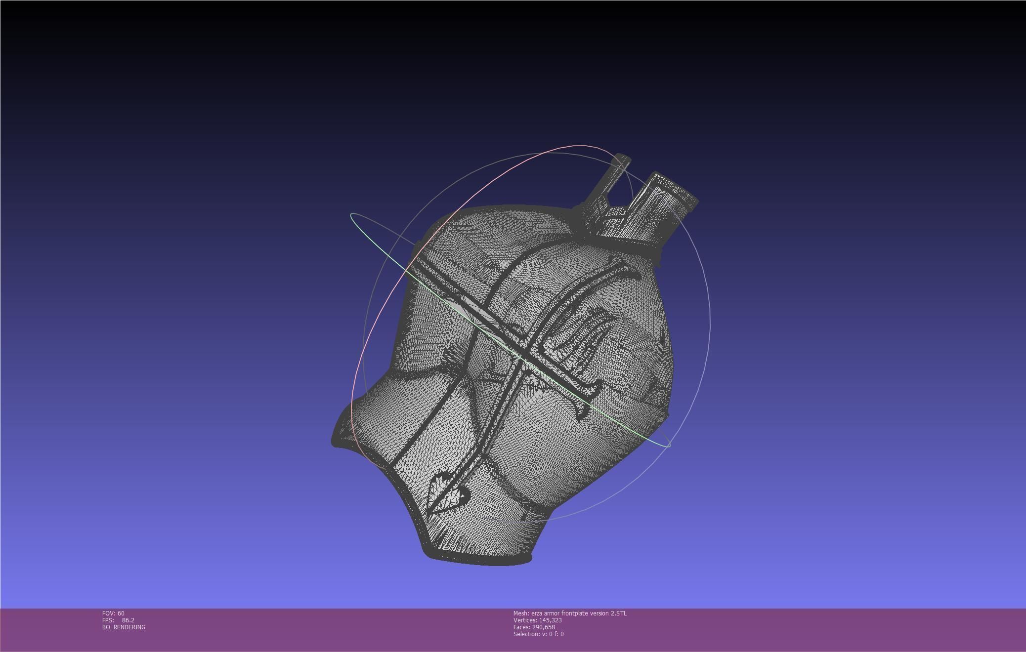The width and height of the screenshot is (1026, 652).
Task: Click the Selection: v: 0 f: 0 text
Action: [x=538, y=634]
